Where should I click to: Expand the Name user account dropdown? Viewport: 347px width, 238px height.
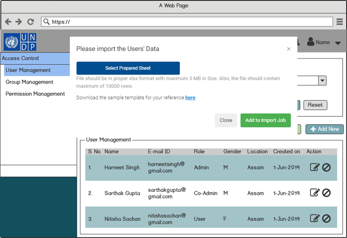[338, 43]
